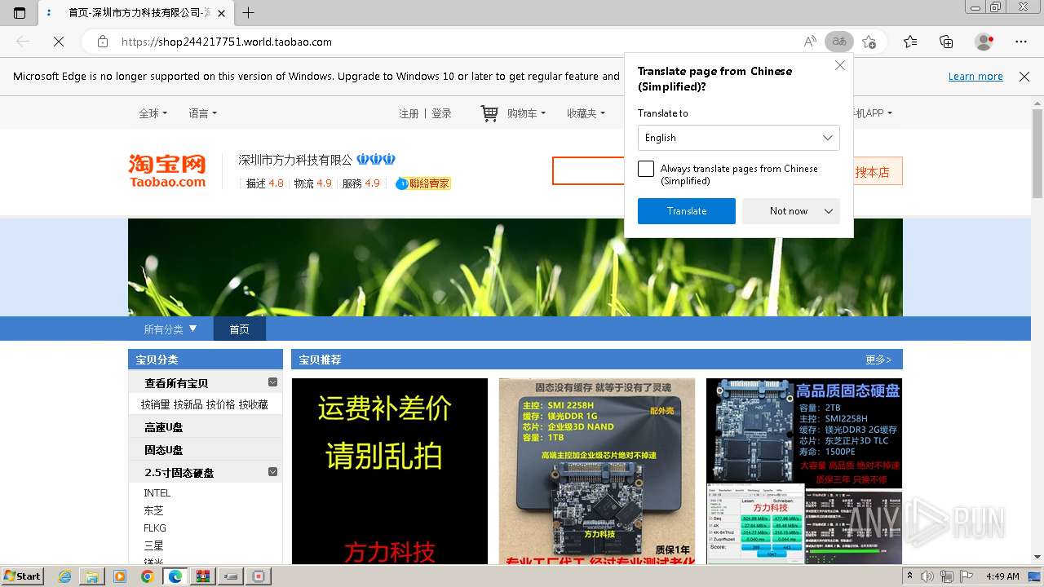Expand the 所有分类 menu
This screenshot has height=587, width=1044.
(170, 329)
